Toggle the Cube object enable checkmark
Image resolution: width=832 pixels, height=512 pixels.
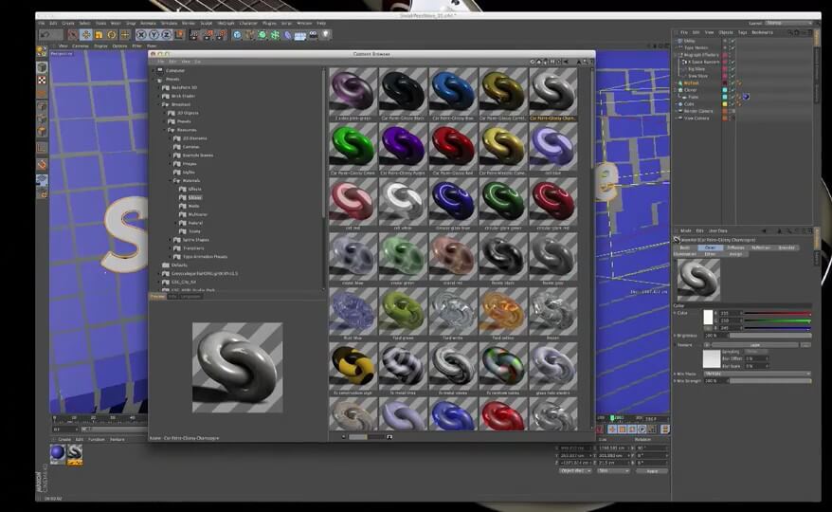click(x=733, y=104)
